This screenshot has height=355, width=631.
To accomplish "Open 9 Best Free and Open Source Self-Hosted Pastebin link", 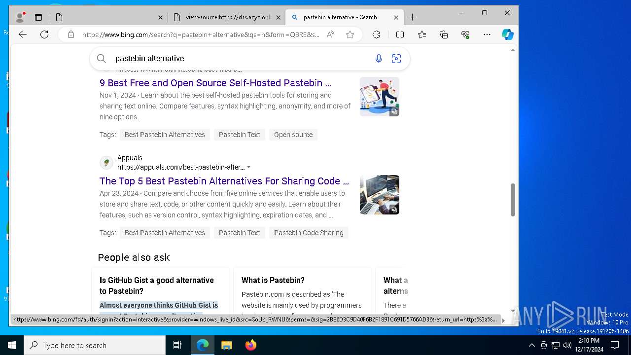I will [215, 83].
